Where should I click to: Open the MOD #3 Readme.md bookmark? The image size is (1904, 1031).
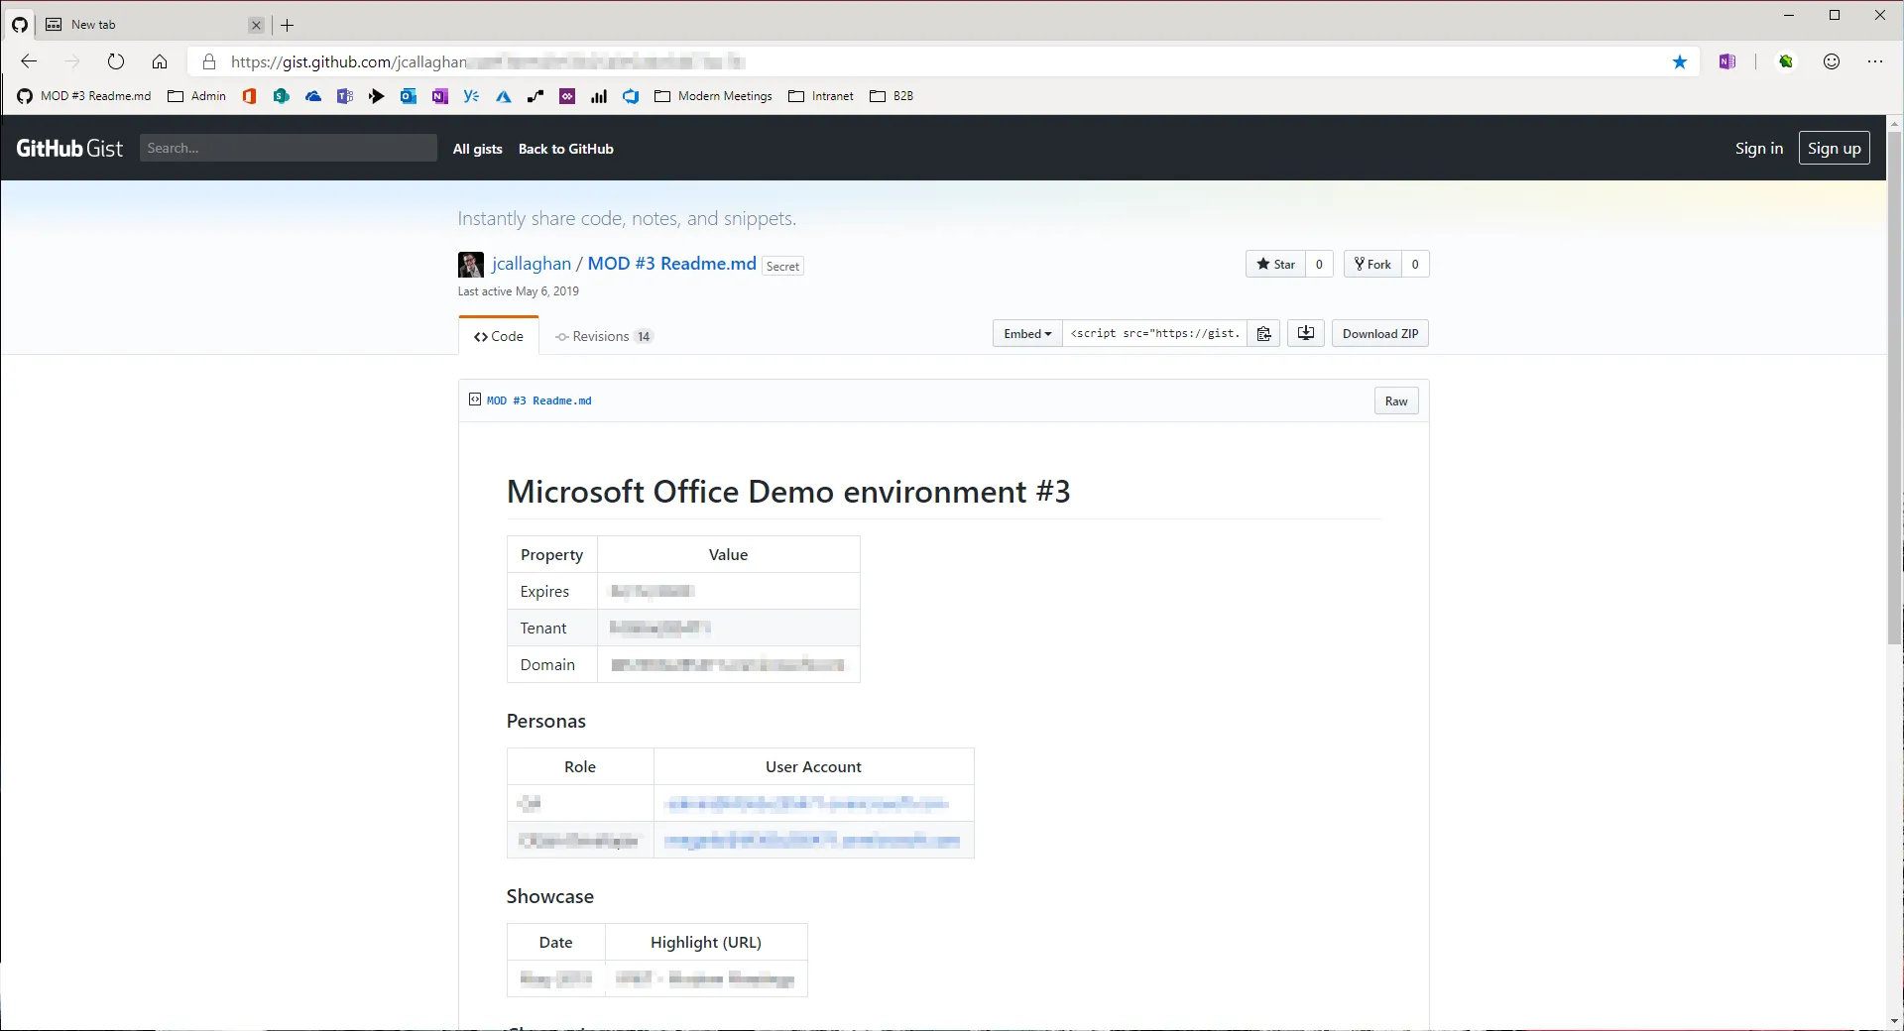pyautogui.click(x=84, y=96)
